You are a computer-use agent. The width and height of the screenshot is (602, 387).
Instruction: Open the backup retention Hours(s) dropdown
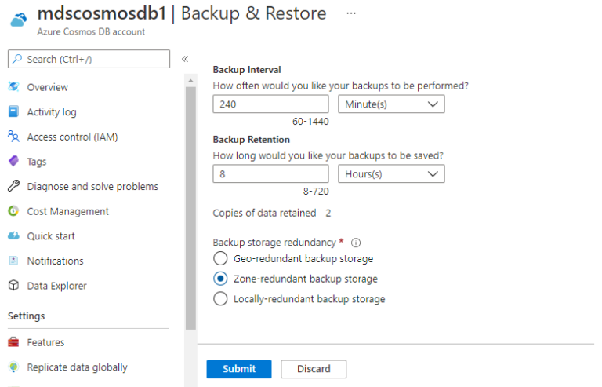(x=391, y=174)
